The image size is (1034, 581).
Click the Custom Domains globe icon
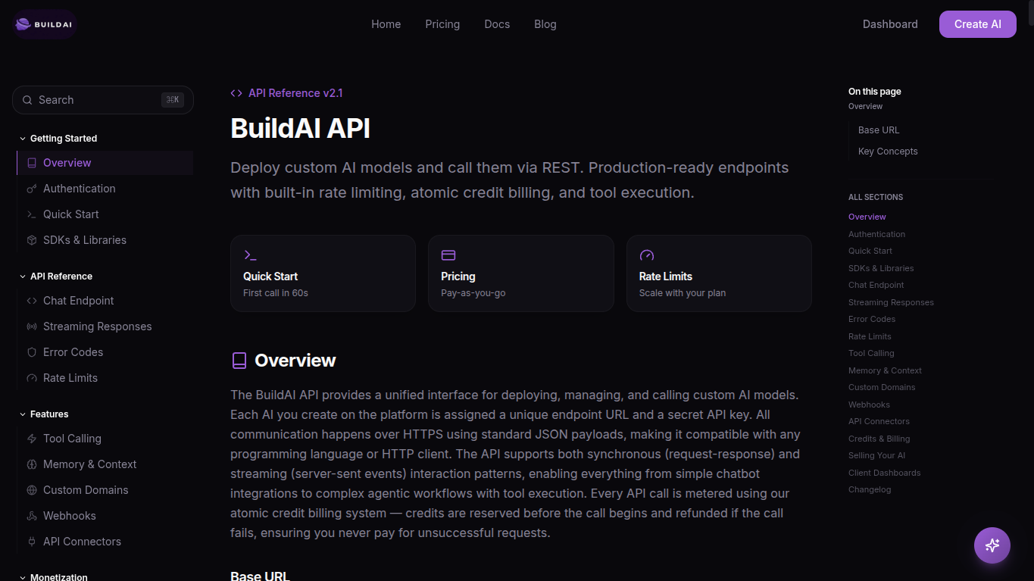[x=32, y=490]
